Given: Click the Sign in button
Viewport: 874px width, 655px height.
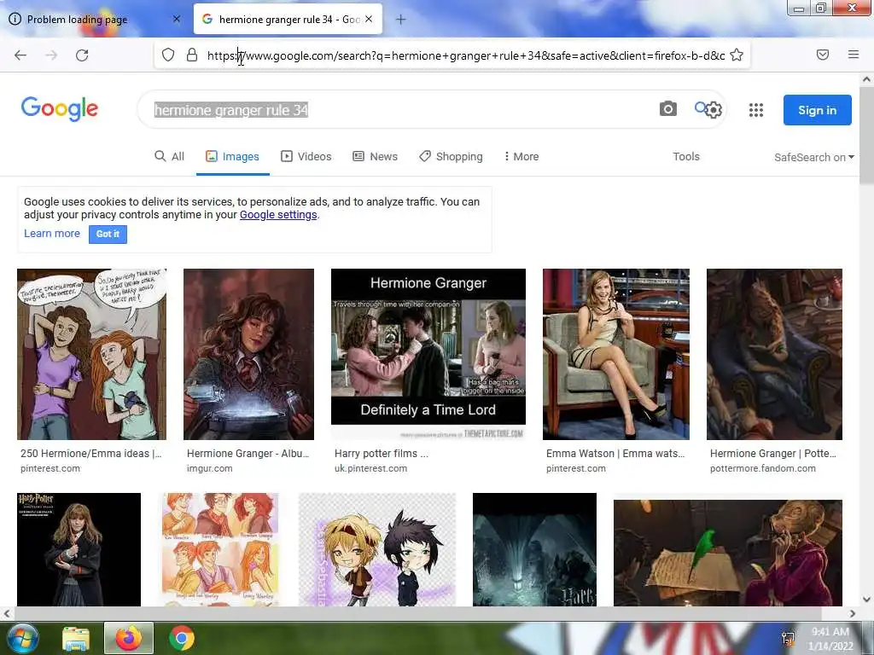Looking at the screenshot, I should click(817, 110).
